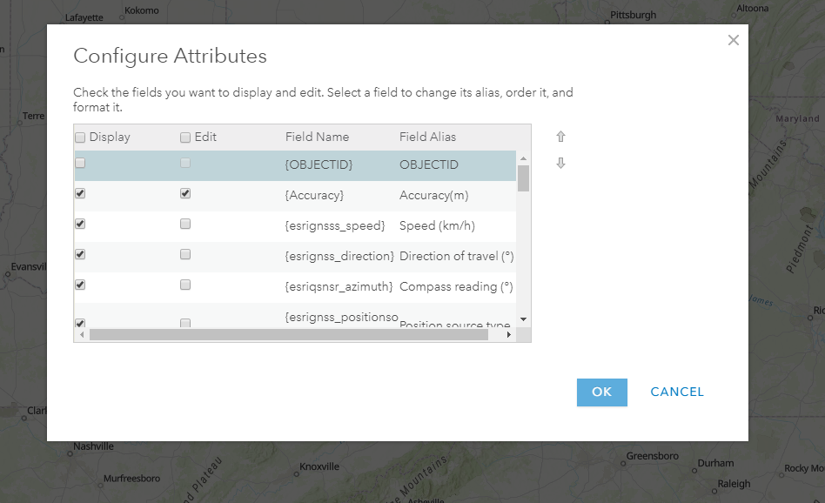Select the {OBJECTID} field name
The image size is (825, 503).
319,164
